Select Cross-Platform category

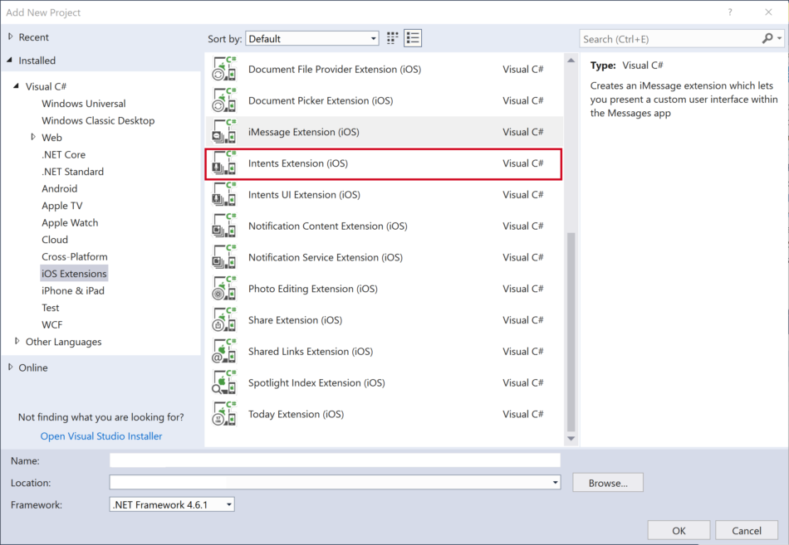(75, 256)
